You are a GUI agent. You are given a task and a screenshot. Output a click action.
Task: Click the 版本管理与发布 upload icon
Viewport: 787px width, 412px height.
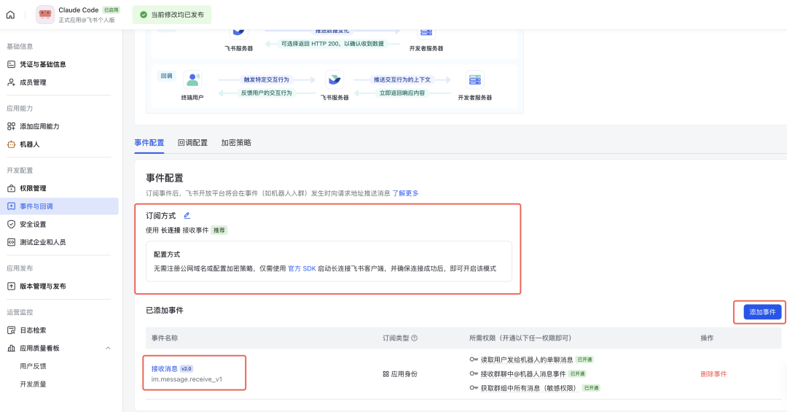pyautogui.click(x=11, y=286)
